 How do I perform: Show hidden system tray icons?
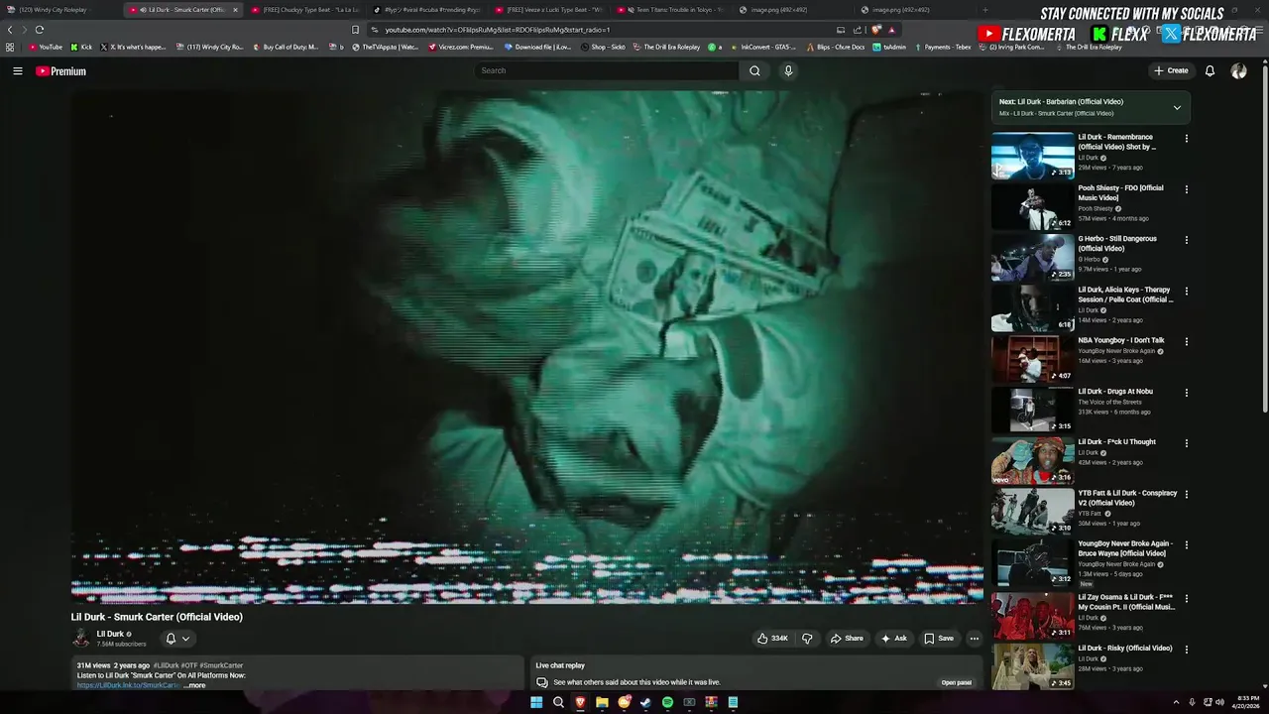pyautogui.click(x=1176, y=702)
